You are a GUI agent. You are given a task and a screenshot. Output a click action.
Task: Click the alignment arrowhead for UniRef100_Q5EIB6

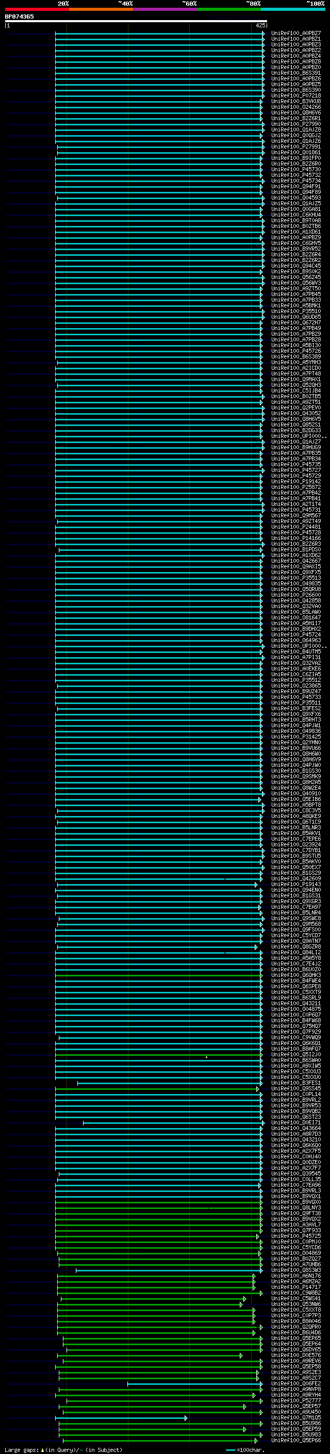(259, 799)
